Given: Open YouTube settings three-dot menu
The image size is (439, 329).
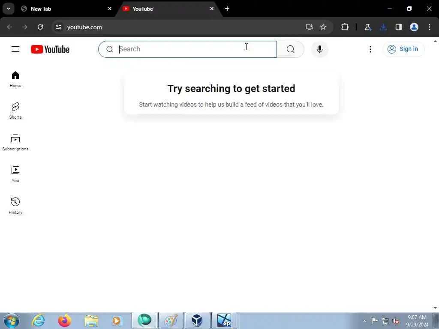Looking at the screenshot, I should [370, 49].
